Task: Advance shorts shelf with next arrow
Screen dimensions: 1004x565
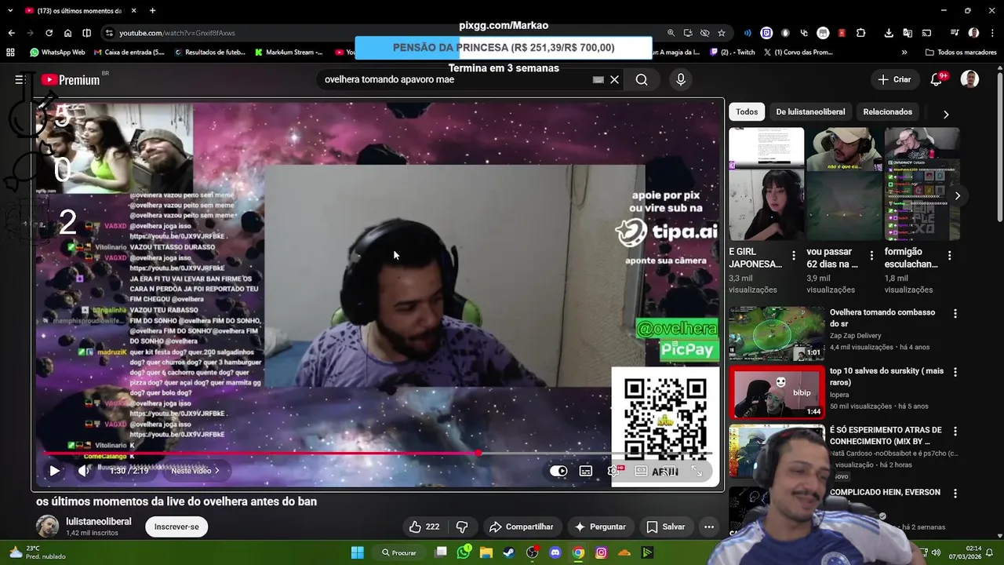Action: coord(957,196)
